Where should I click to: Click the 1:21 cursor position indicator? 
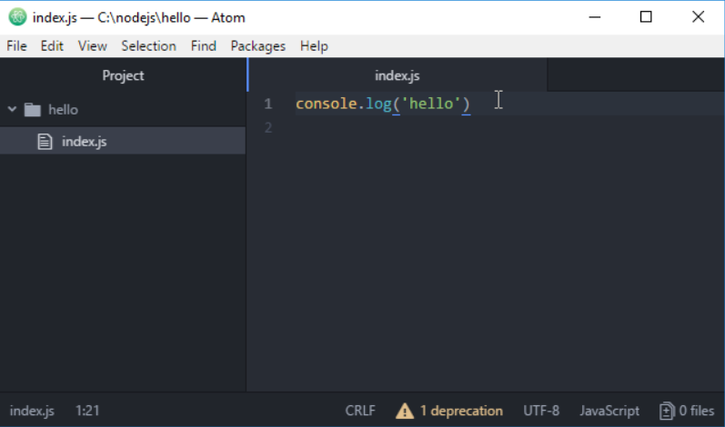point(87,411)
